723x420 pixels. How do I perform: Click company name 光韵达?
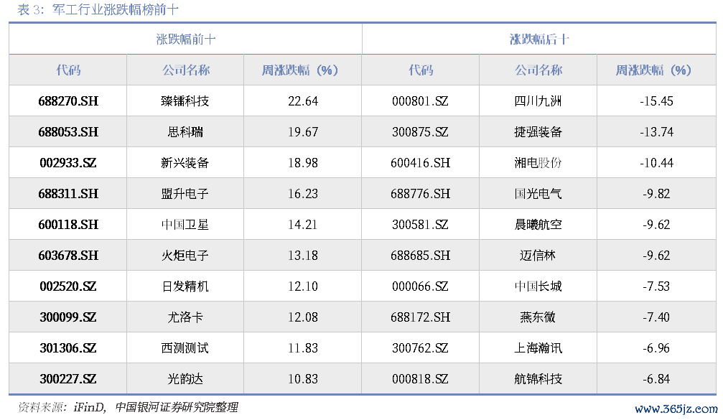pyautogui.click(x=185, y=379)
